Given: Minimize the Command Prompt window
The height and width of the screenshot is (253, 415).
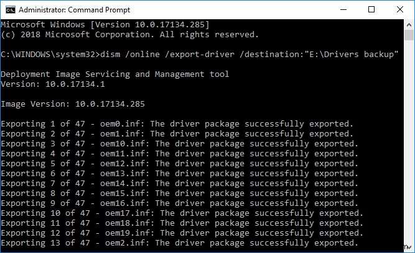Looking at the screenshot, I should pos(344,9).
